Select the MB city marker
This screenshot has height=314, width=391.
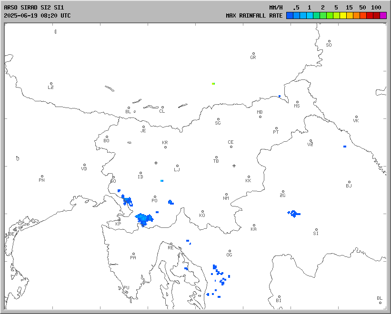[x=260, y=117]
